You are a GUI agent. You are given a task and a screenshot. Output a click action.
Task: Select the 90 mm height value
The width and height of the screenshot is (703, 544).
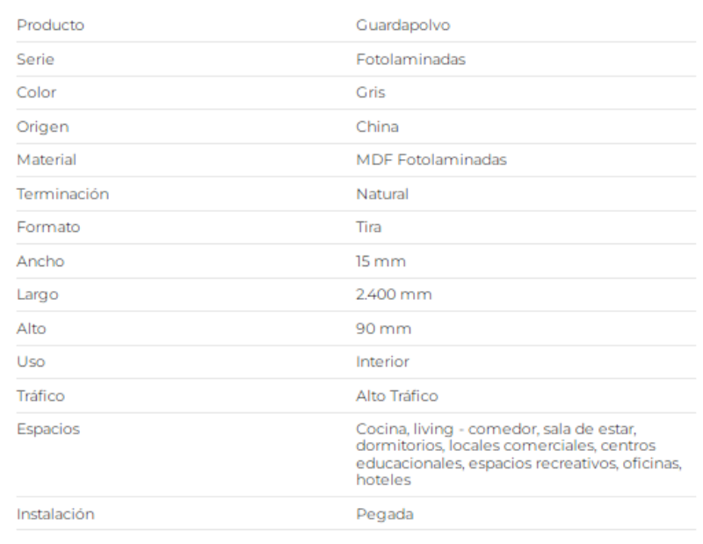(383, 329)
